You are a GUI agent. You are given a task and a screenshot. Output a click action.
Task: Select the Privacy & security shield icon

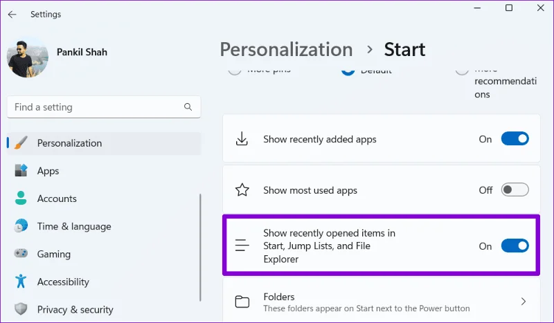tap(21, 309)
